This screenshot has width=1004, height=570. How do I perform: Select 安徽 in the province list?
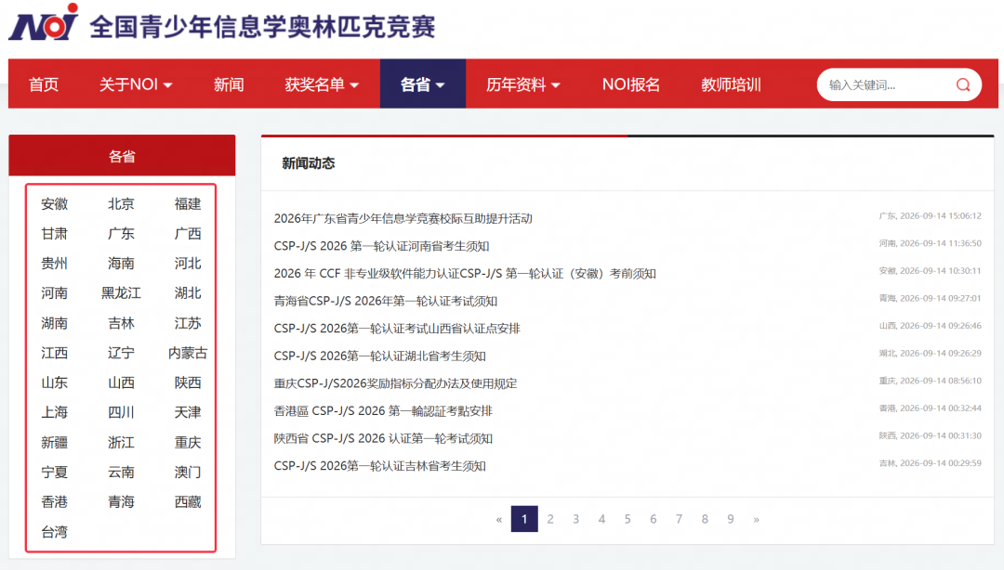click(x=55, y=204)
